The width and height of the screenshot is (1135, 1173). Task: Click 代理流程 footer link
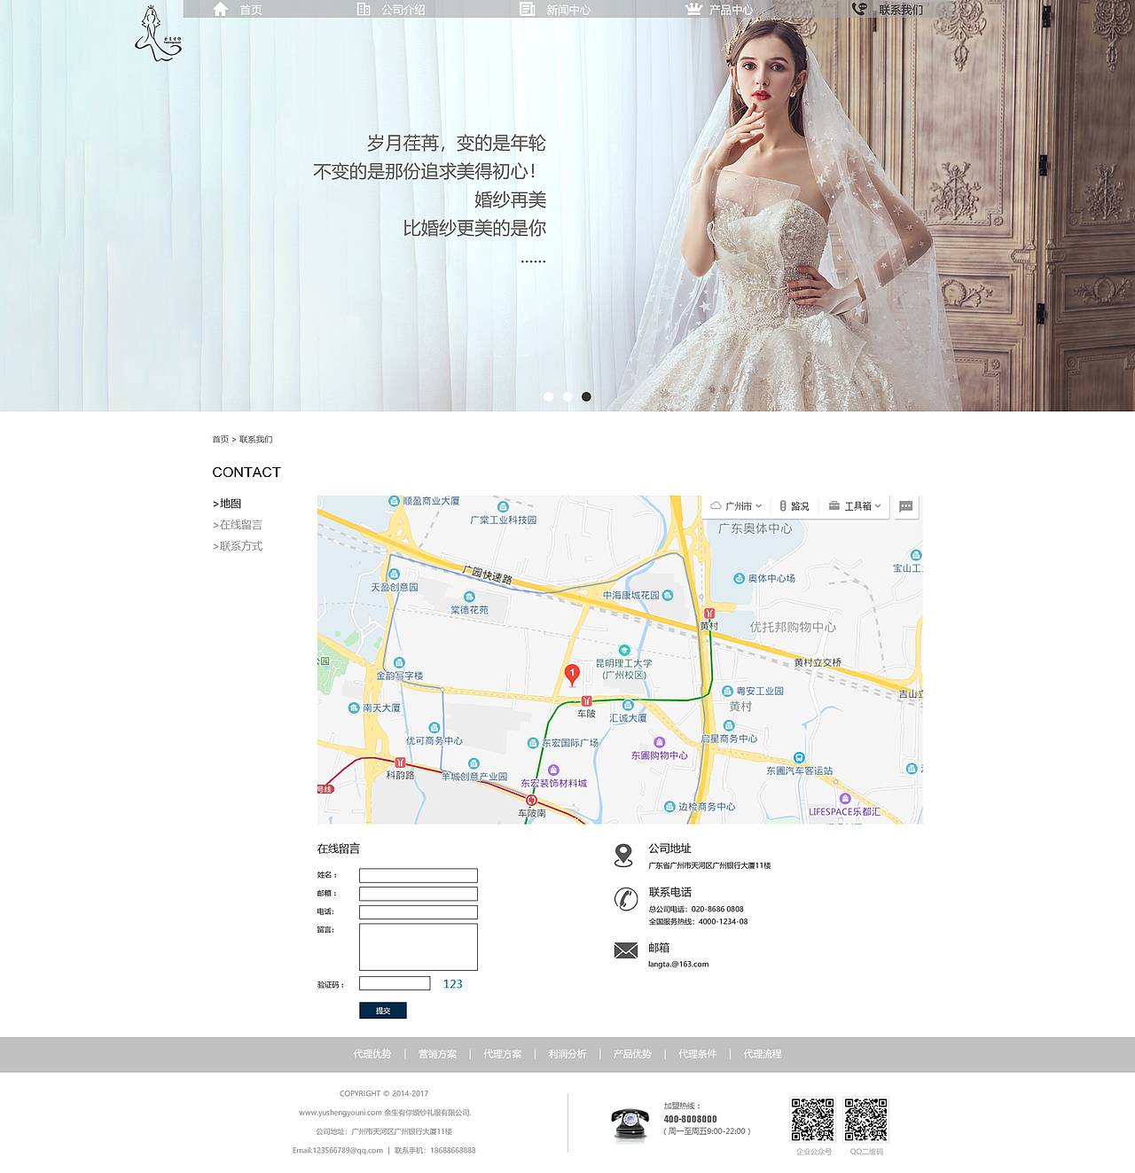(x=763, y=1054)
